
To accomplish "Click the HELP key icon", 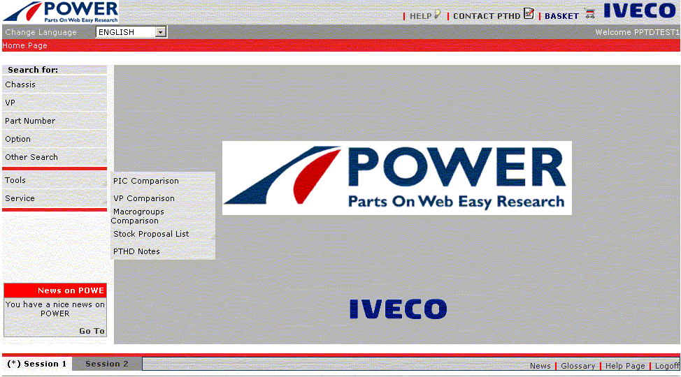I will click(438, 15).
